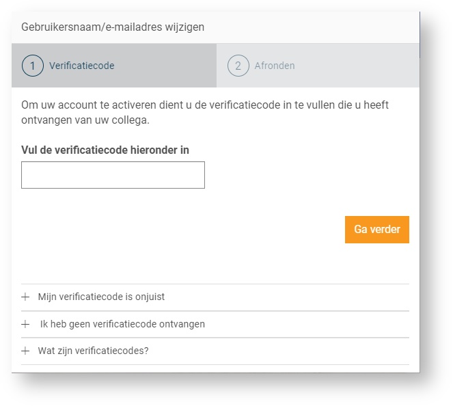Focus the verificatiecode input field

[113, 175]
